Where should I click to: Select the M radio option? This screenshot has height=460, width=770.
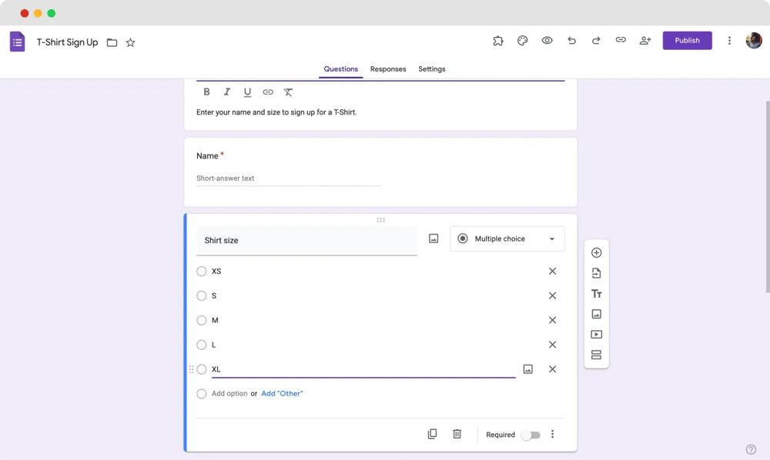202,321
